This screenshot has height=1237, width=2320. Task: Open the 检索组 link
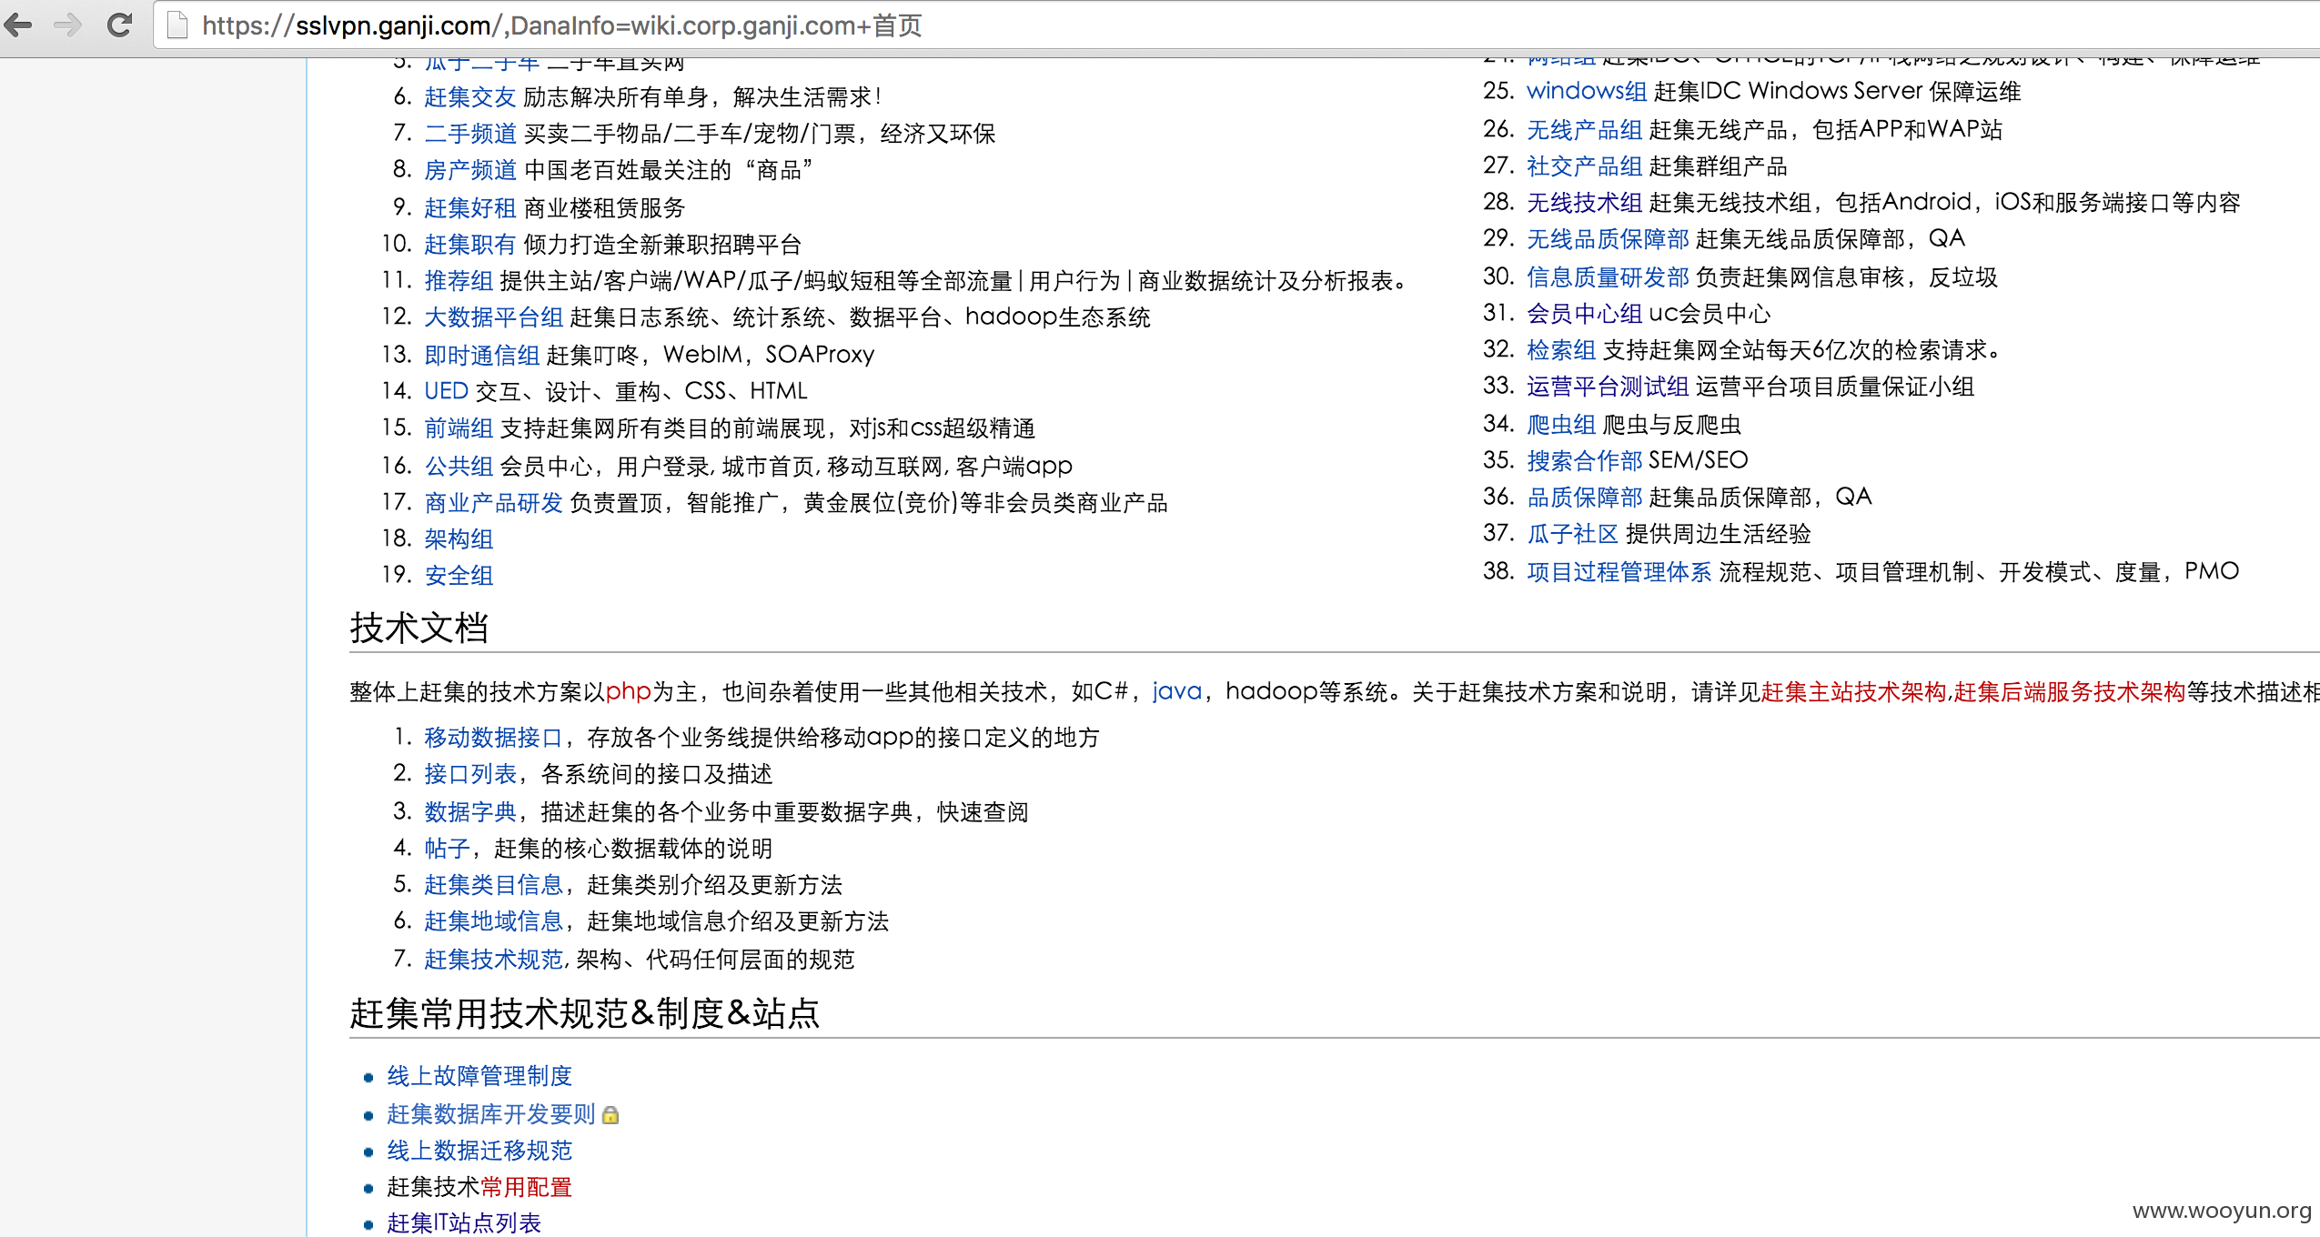[1561, 349]
